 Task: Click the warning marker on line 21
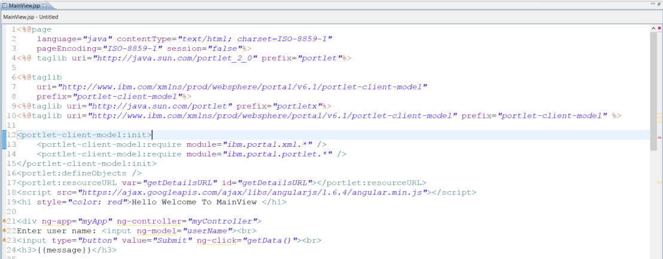5,221
